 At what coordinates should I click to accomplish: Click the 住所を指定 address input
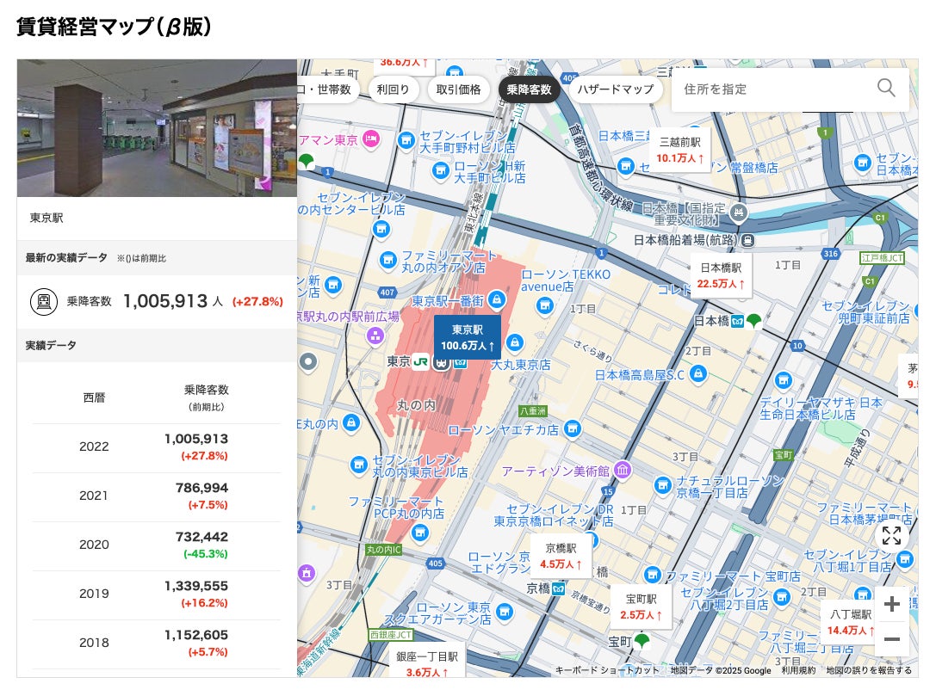(x=790, y=89)
